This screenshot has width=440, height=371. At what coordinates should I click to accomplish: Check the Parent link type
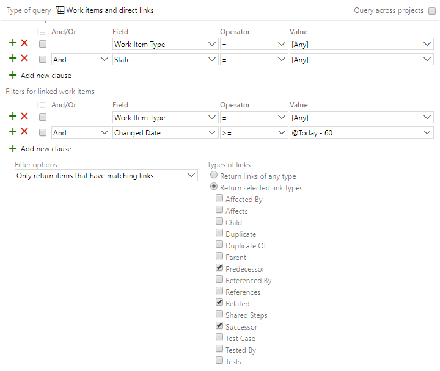tap(219, 256)
